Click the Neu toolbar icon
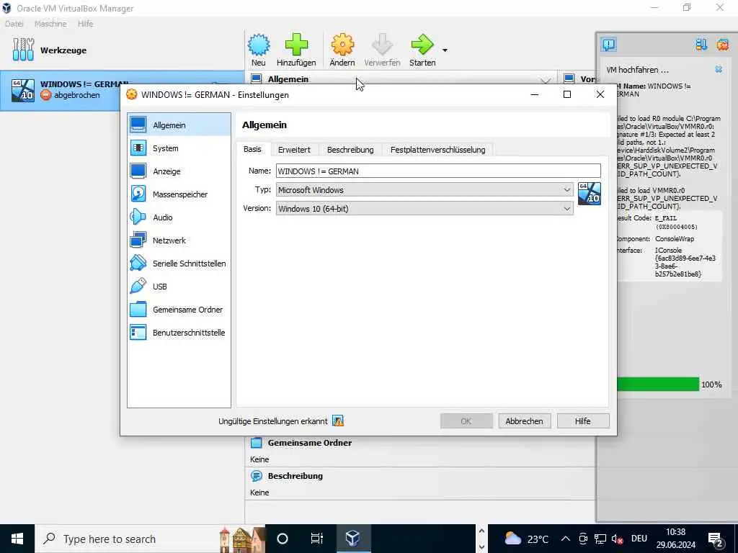738x553 pixels. (x=259, y=50)
